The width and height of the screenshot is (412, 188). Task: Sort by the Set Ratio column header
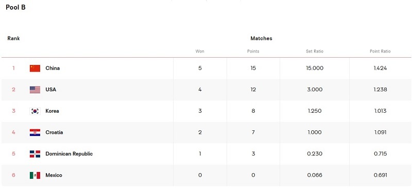(x=315, y=52)
